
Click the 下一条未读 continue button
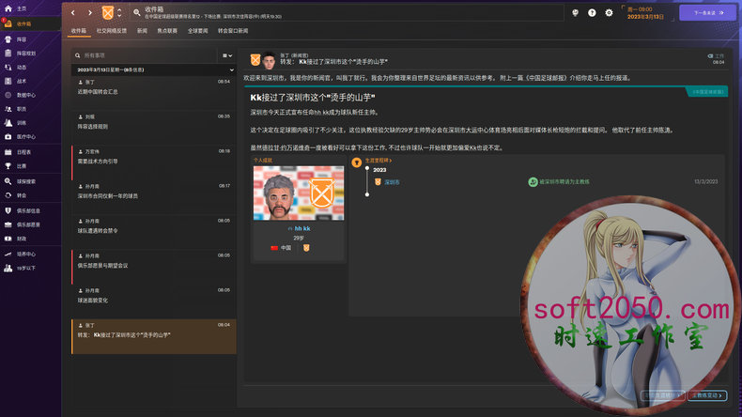click(x=707, y=13)
